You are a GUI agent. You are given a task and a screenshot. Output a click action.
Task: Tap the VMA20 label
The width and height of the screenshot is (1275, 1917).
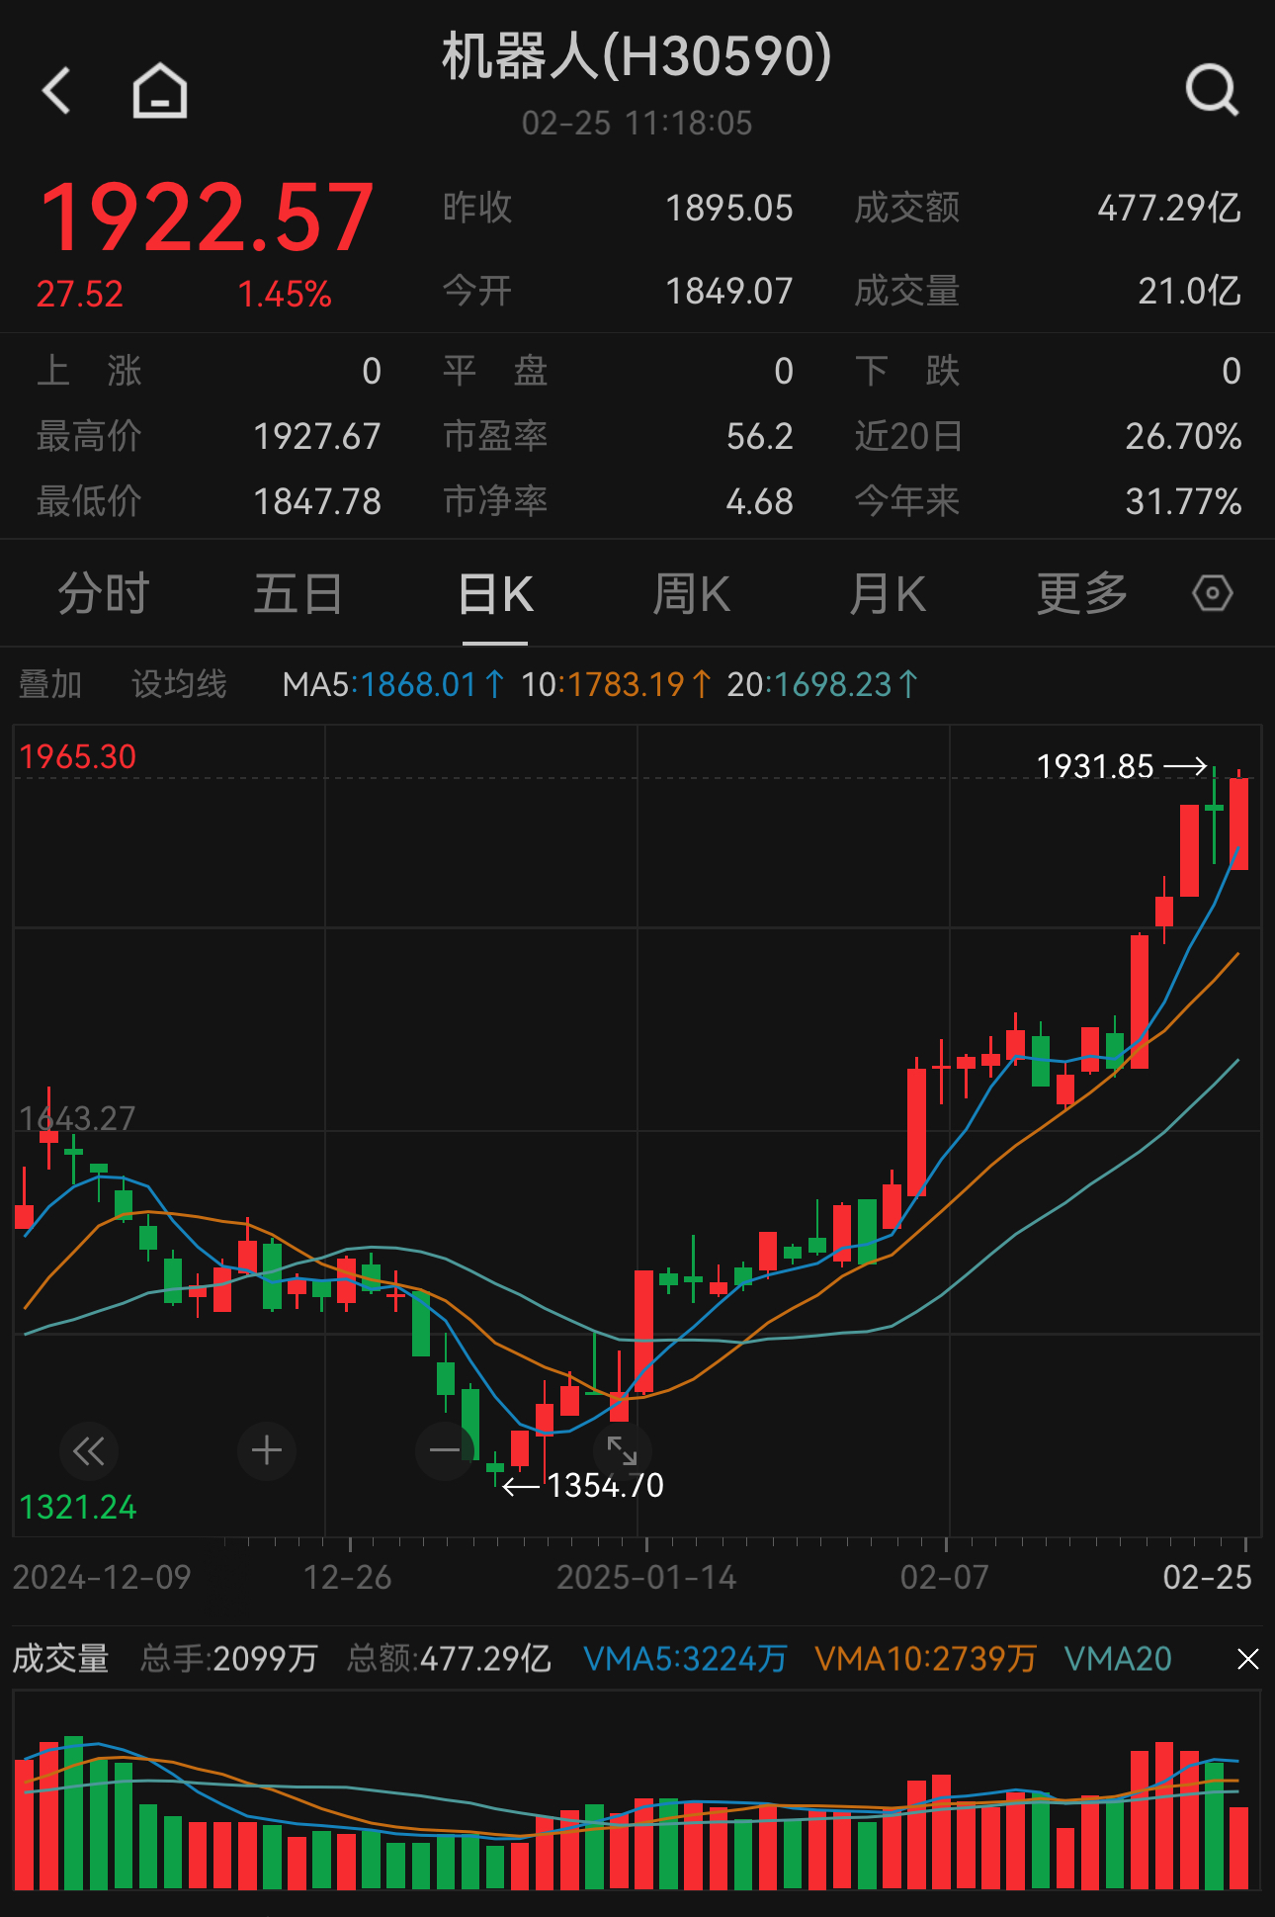tap(1118, 1659)
